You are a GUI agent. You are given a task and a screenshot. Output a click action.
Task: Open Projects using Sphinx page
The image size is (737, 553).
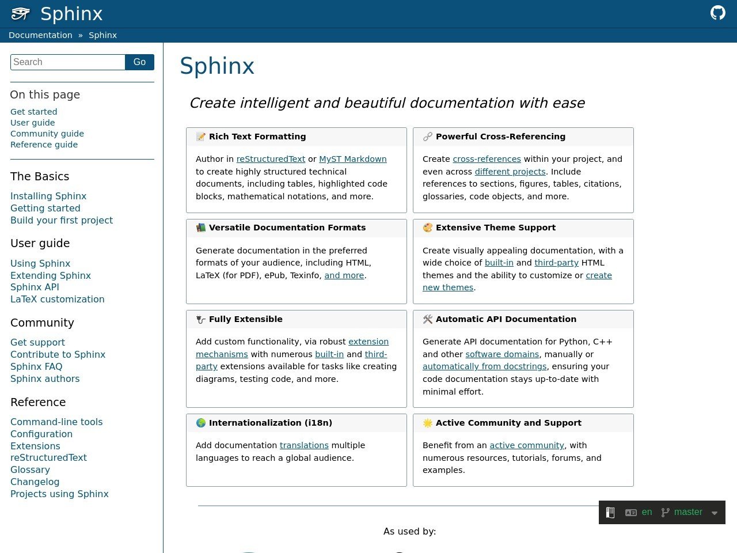pyautogui.click(x=59, y=494)
